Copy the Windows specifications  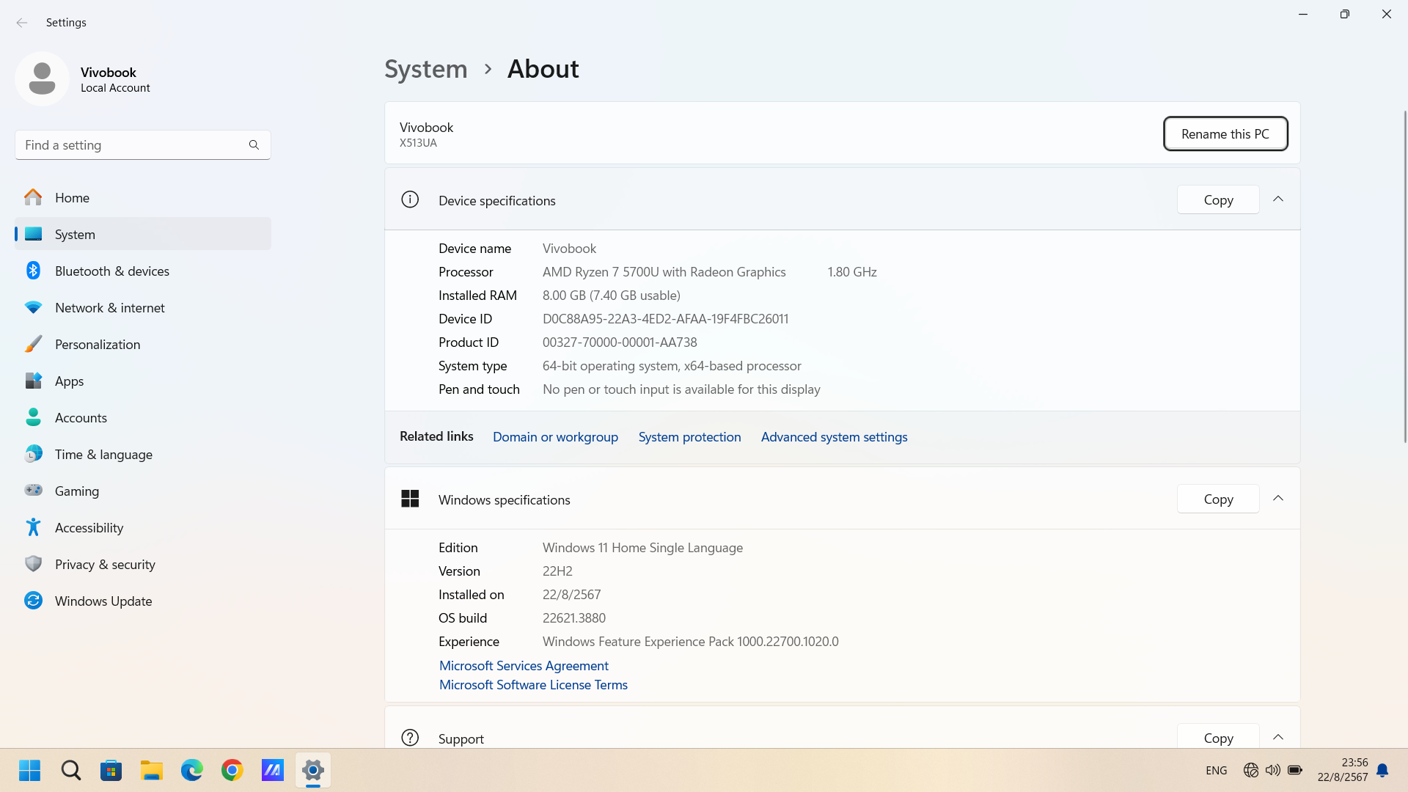[1218, 499]
